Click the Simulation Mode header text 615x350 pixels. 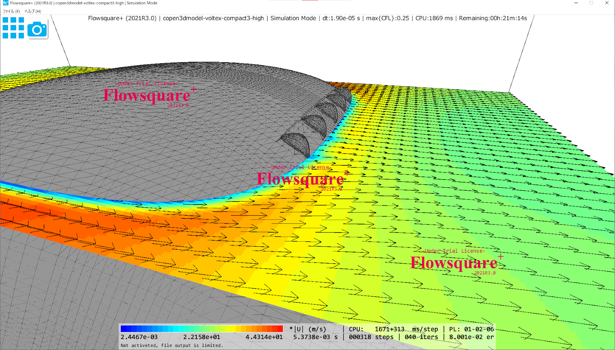pyautogui.click(x=293, y=18)
